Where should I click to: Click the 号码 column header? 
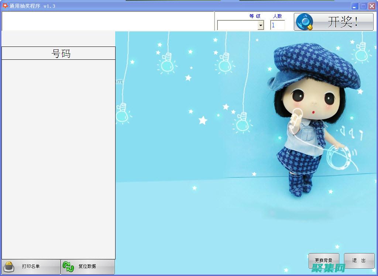[x=59, y=54]
